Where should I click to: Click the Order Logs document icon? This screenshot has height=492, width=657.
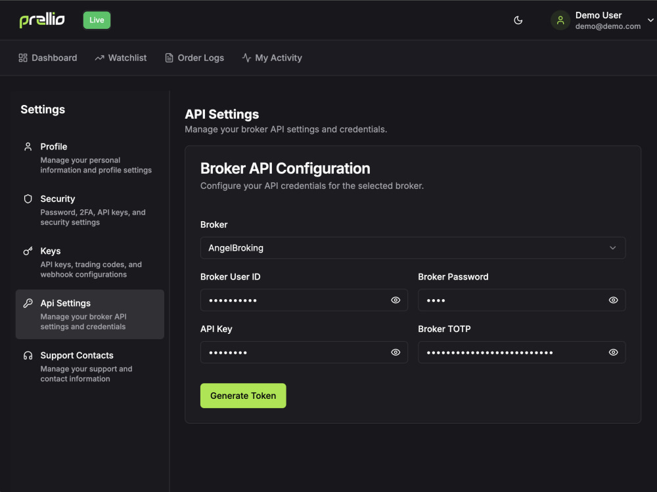[x=169, y=58]
